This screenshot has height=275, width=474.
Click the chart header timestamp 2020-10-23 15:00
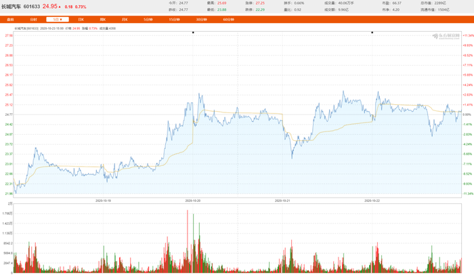51,28
